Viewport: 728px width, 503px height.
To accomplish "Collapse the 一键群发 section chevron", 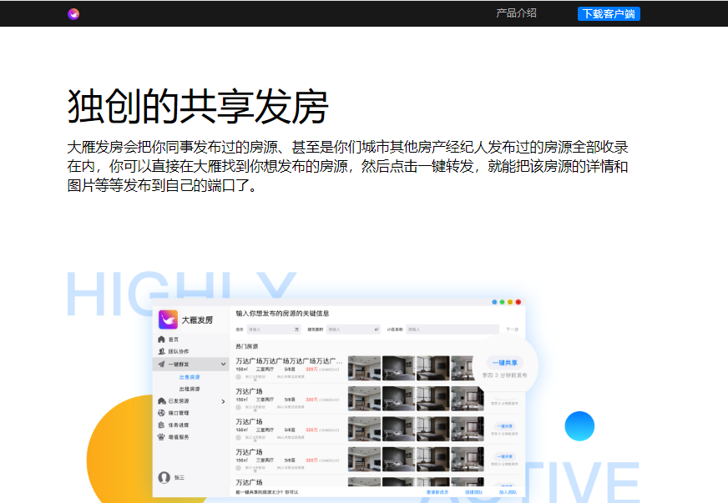I will point(224,365).
